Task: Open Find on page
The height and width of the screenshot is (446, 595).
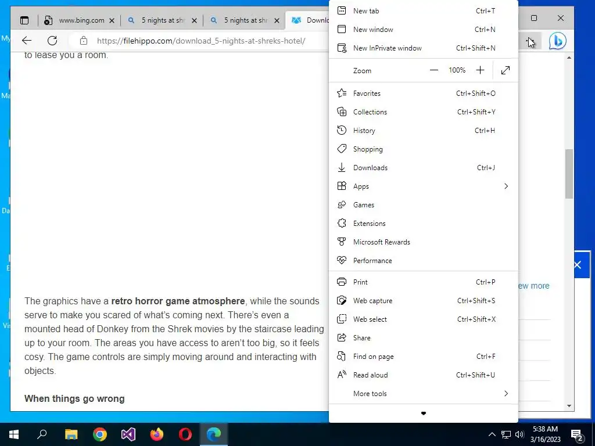Action: (x=424, y=357)
